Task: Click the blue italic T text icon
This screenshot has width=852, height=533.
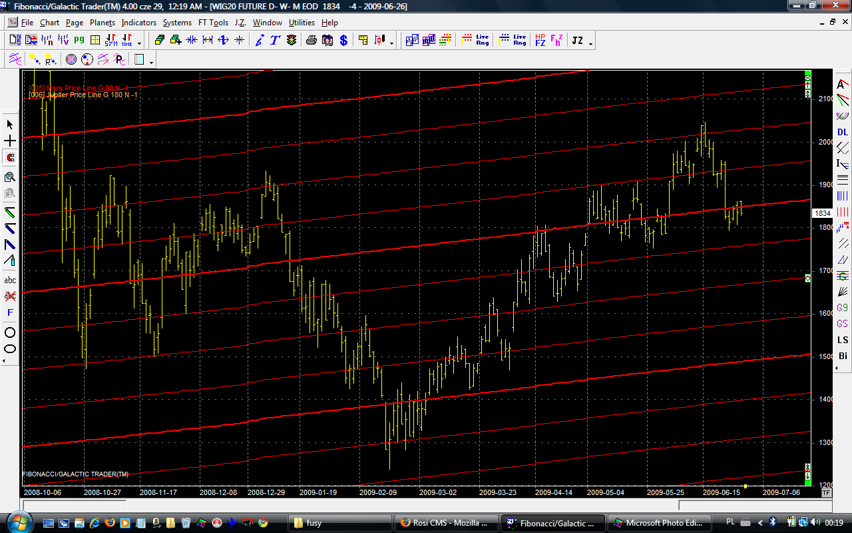Action: [x=275, y=40]
